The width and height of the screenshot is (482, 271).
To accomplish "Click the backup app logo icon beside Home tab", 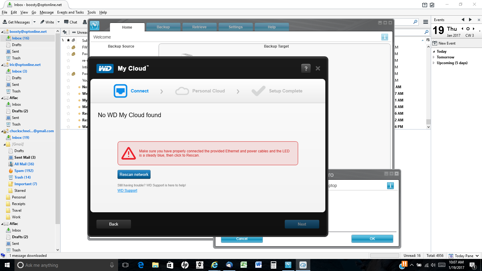I will click(x=95, y=26).
